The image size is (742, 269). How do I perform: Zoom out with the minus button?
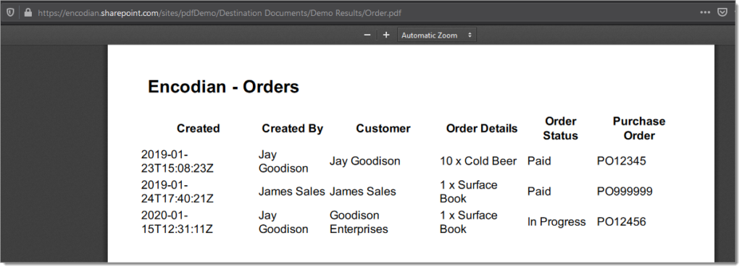click(367, 35)
